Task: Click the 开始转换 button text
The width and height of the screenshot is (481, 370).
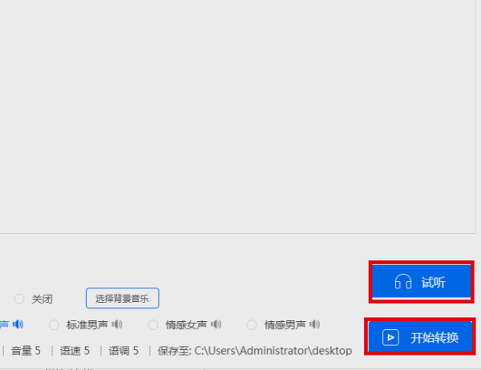Action: [435, 338]
